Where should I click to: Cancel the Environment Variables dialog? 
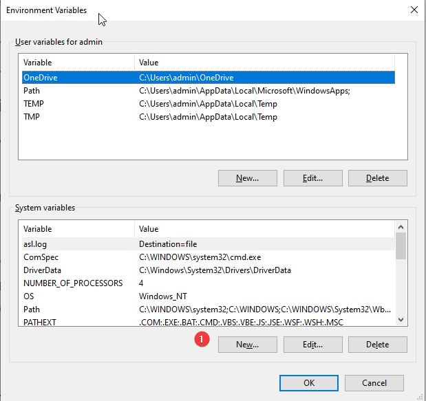[x=374, y=383]
